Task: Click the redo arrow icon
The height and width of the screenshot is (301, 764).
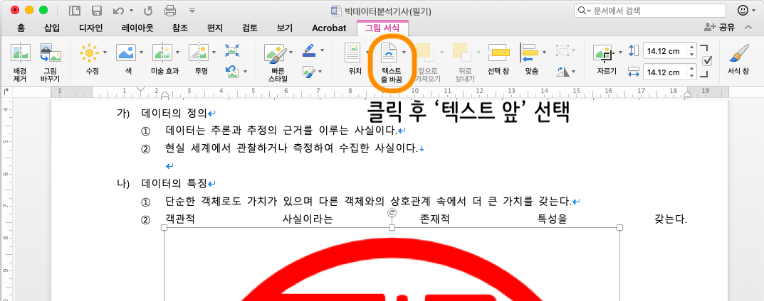Action: tap(148, 10)
